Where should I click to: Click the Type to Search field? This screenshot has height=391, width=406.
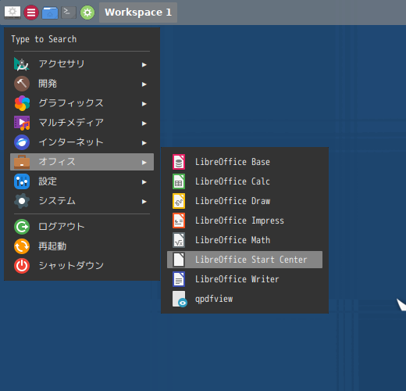pos(82,39)
